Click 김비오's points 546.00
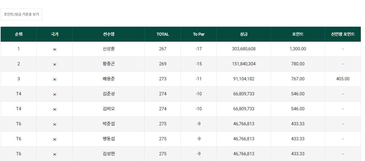This screenshot has height=161, width=365. (298, 109)
